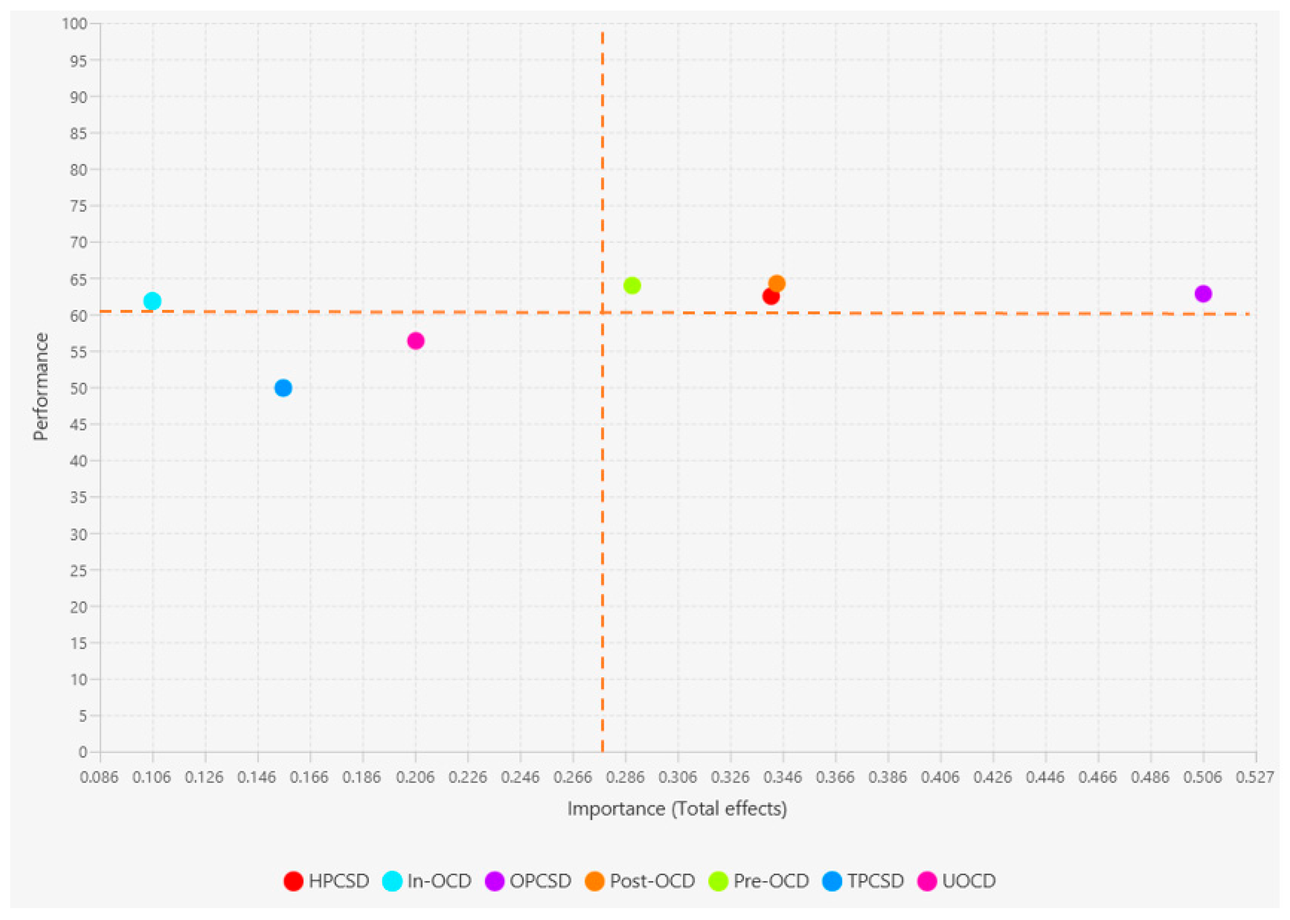Click the red HPCSD legend swatch
The image size is (1290, 920).
[x=294, y=881]
